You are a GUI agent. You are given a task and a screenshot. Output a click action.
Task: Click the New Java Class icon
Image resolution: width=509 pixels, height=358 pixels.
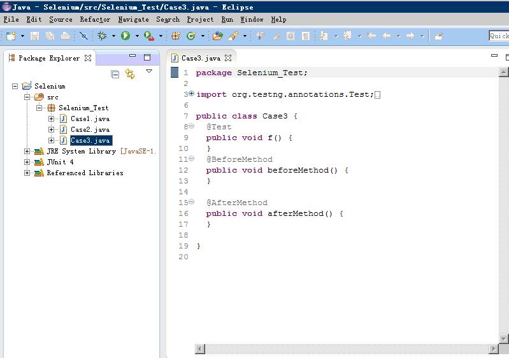[190, 36]
